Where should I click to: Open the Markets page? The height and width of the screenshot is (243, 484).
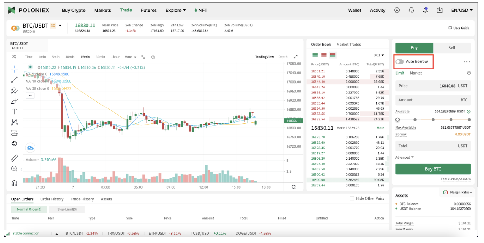point(102,10)
